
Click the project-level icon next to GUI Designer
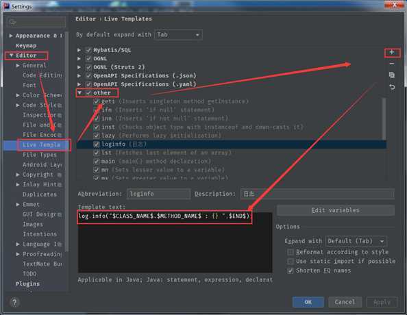coord(60,214)
